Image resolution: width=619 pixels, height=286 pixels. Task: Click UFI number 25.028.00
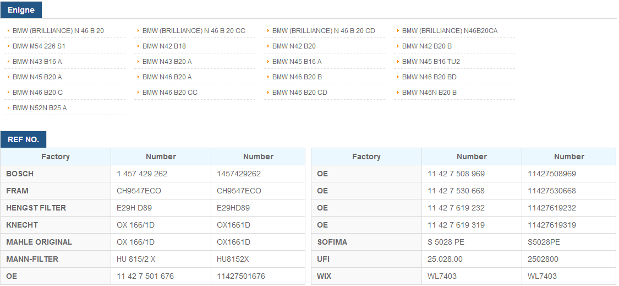pyautogui.click(x=445, y=259)
